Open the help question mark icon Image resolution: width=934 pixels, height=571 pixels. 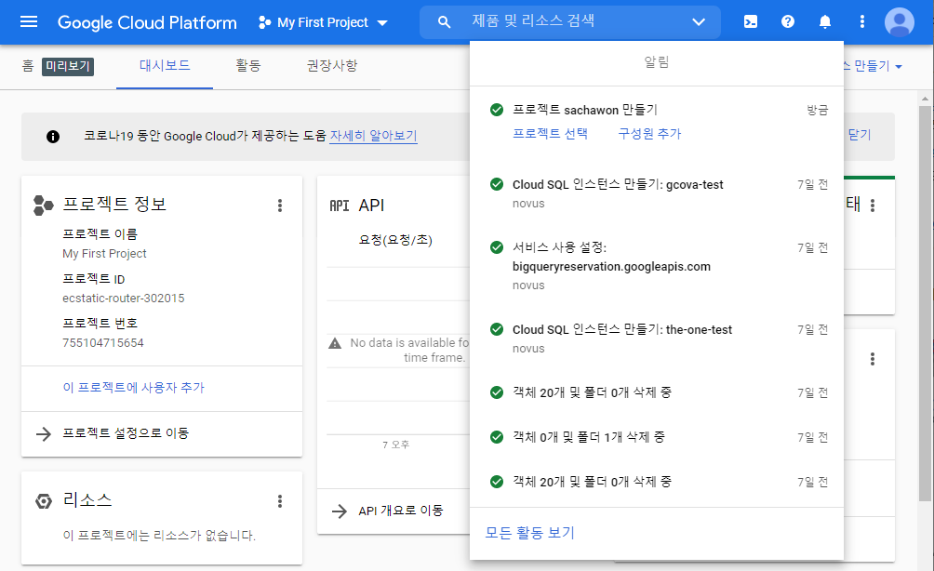pos(787,22)
